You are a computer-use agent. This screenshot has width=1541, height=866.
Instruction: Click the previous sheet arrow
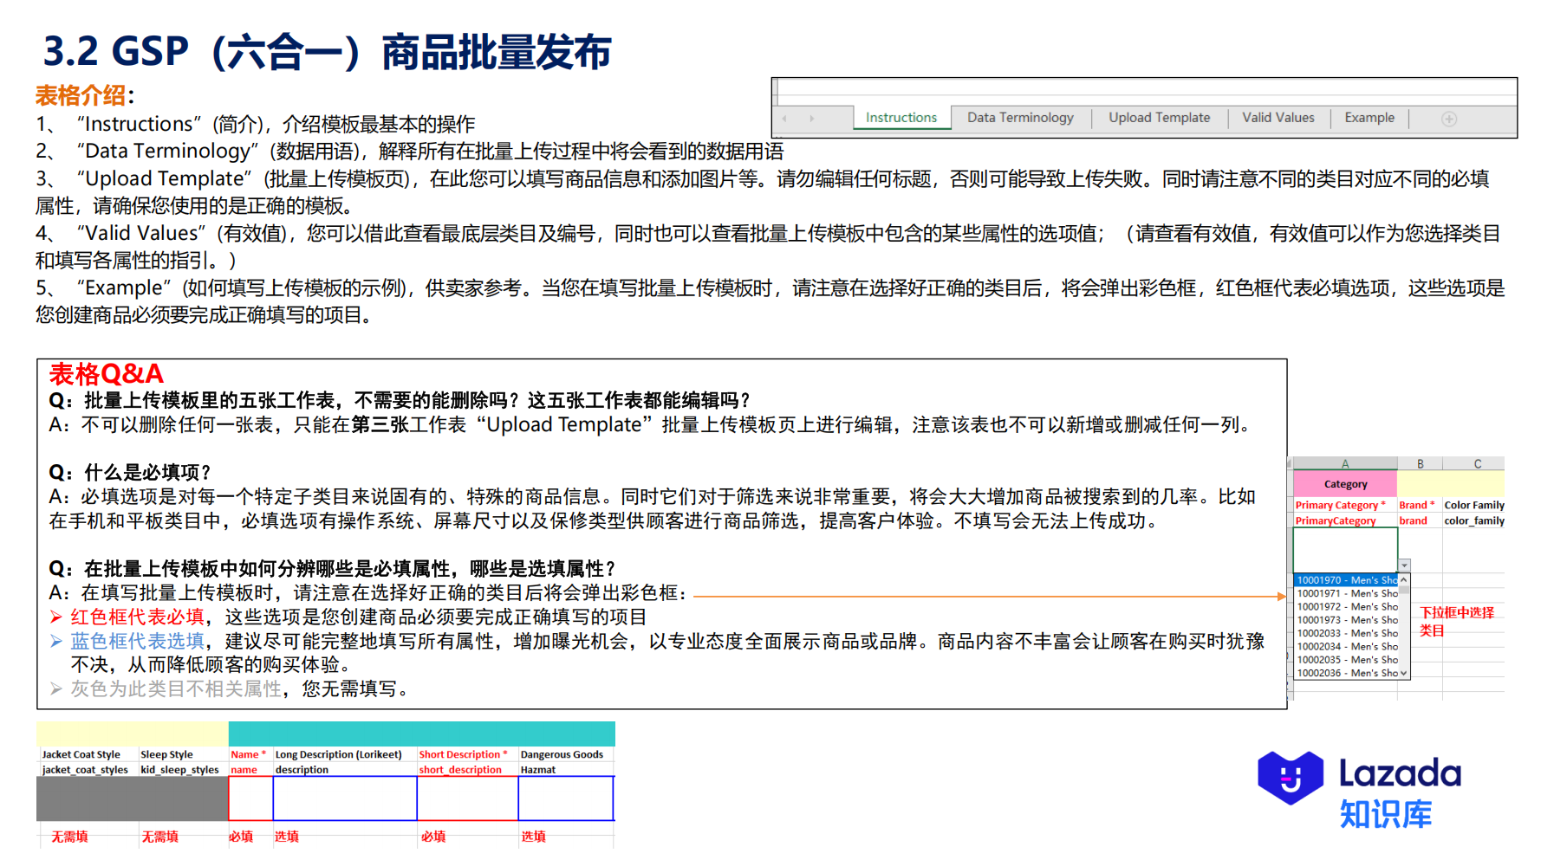click(784, 119)
